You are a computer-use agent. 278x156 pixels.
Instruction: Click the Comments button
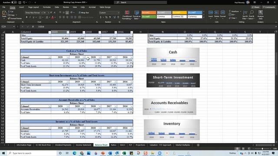click(x=269, y=7)
